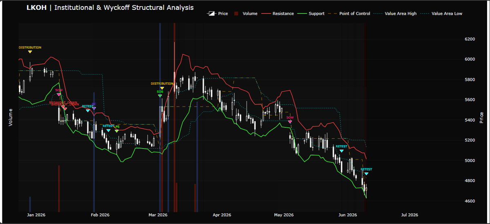Click the pink SOW triangle in May

pyautogui.click(x=290, y=122)
